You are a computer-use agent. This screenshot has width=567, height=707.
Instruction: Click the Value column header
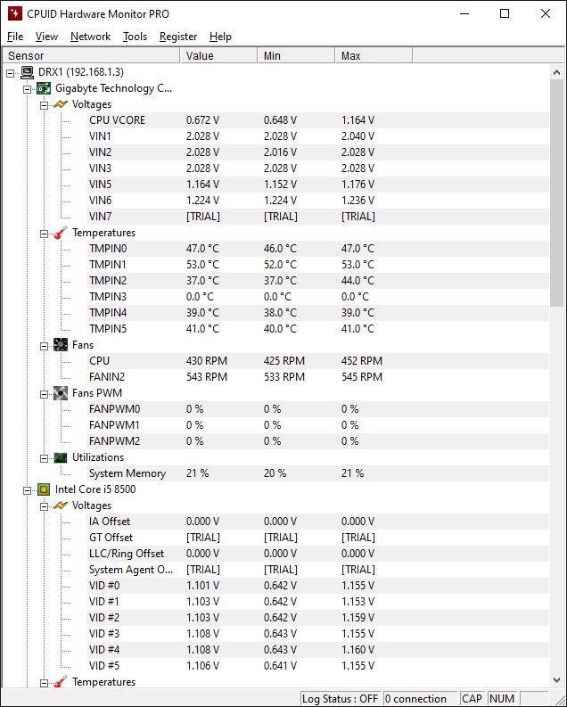pos(218,55)
